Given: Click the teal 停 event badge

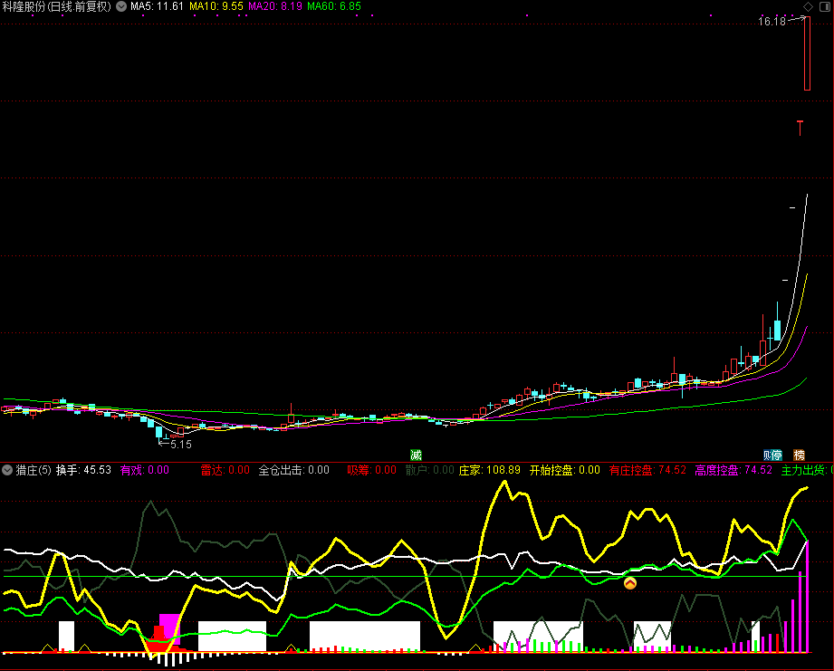Looking at the screenshot, I should tap(777, 455).
